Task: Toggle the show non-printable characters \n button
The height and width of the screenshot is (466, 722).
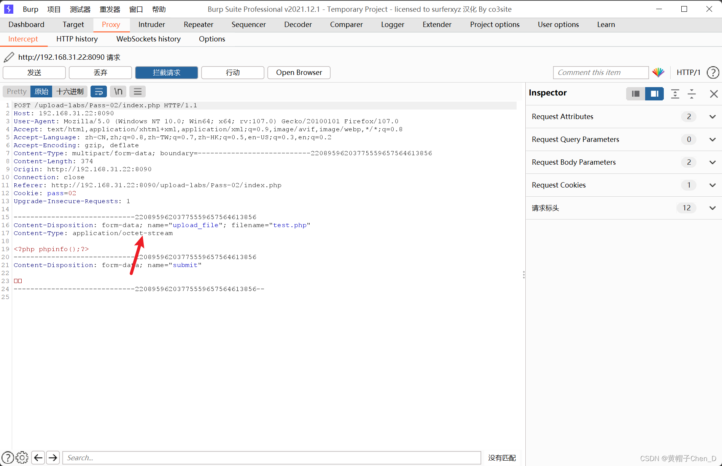Action: [118, 91]
